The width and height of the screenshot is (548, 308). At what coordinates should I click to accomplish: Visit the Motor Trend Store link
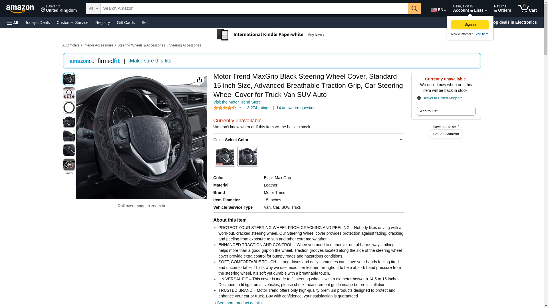pyautogui.click(x=237, y=102)
